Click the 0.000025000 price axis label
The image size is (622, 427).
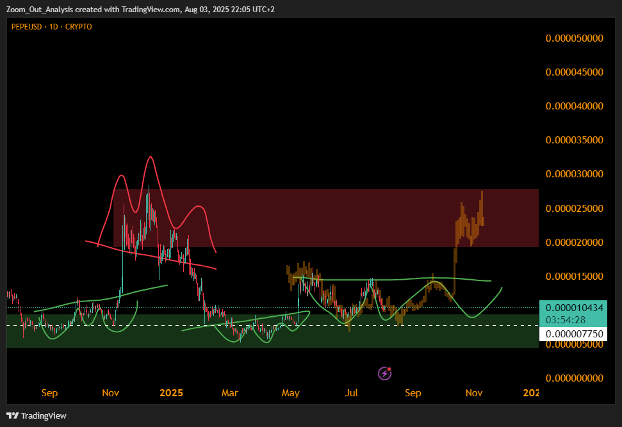pyautogui.click(x=574, y=208)
